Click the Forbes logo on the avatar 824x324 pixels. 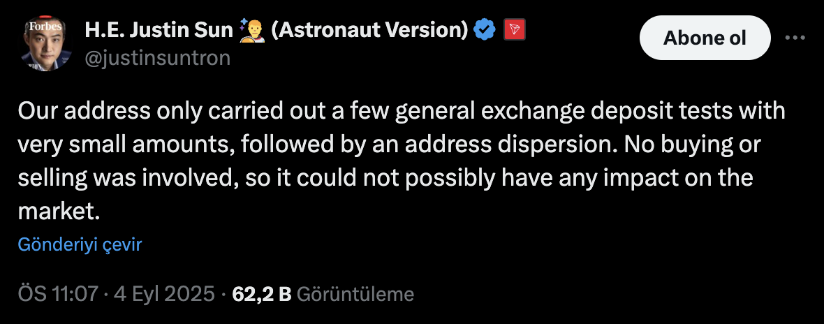44,27
